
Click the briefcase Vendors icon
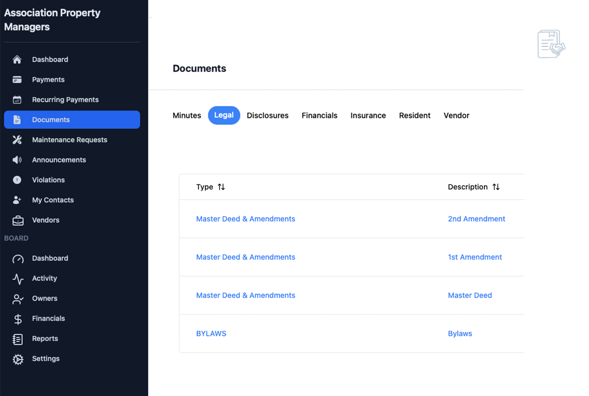18,220
